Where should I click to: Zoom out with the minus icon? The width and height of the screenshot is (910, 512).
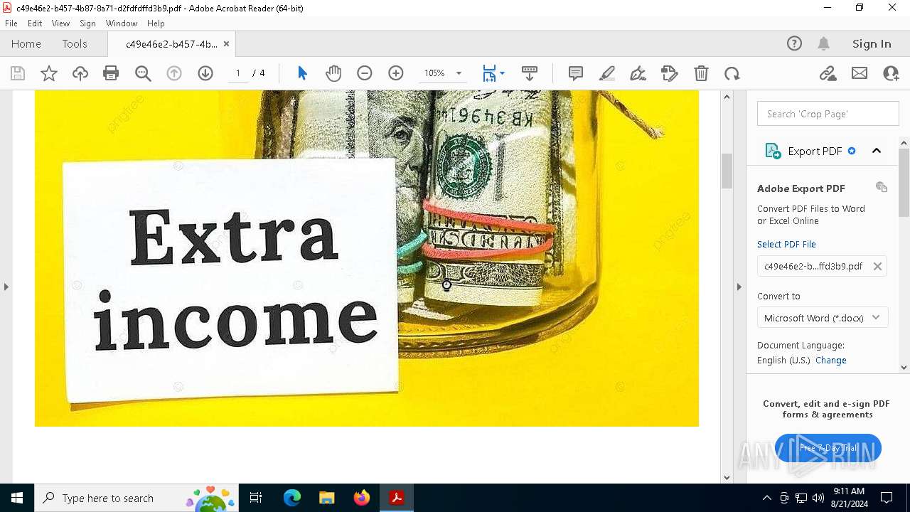coord(365,73)
